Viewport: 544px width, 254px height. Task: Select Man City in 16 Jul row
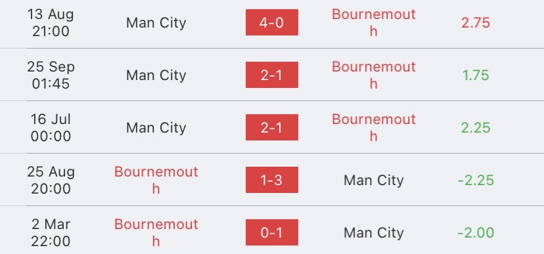coord(156,128)
